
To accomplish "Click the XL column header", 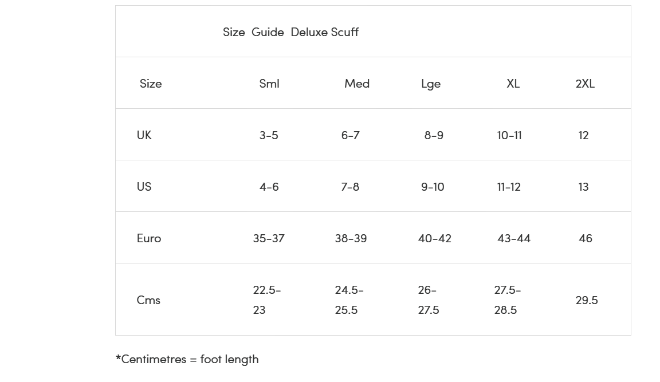I will pos(513,83).
